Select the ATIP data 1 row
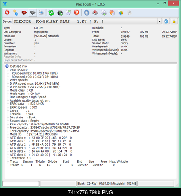This screenshot has width=181, height=196. coord(41,141)
